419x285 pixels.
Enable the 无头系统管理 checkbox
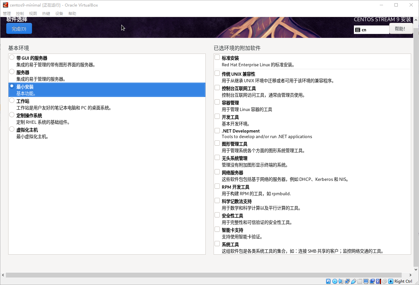217,158
